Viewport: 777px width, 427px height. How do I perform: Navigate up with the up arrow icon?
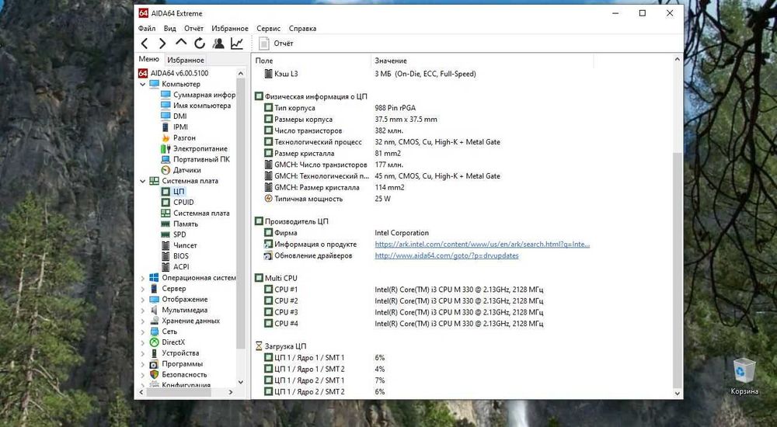pyautogui.click(x=181, y=43)
